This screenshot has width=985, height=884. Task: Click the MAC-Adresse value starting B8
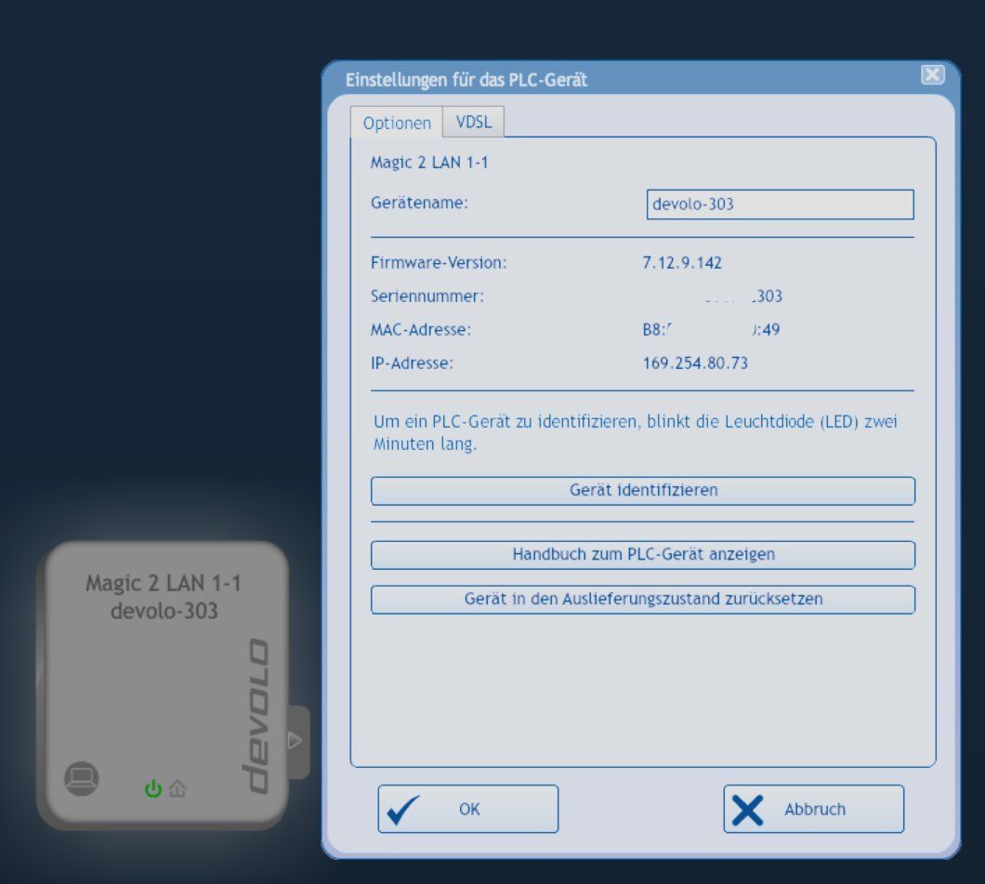pyautogui.click(x=711, y=329)
